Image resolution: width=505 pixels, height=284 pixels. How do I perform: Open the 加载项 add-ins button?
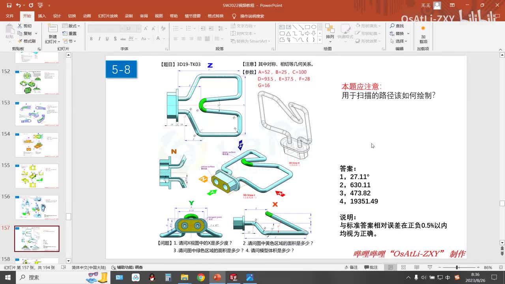[423, 34]
